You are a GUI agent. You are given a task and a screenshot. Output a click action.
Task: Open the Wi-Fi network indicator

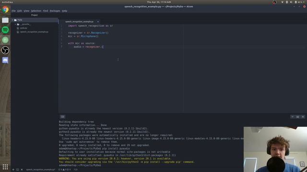tap(282, 2)
